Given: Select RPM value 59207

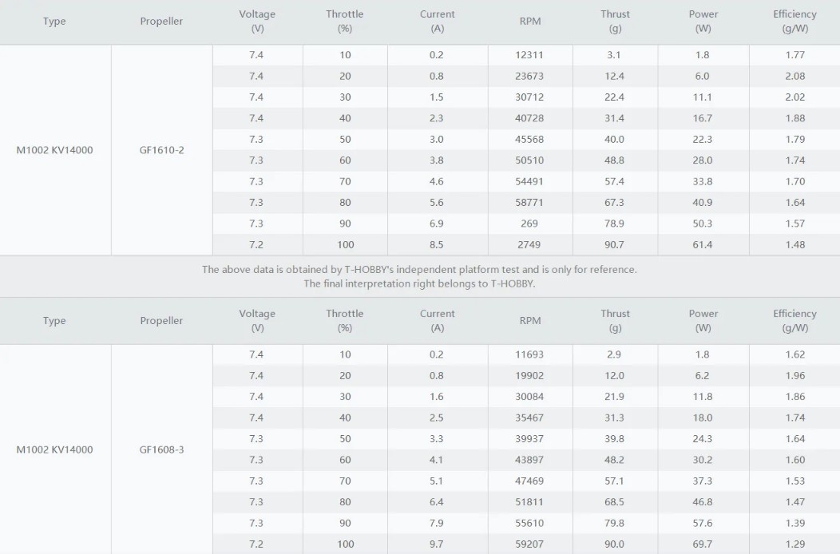Looking at the screenshot, I should [529, 544].
